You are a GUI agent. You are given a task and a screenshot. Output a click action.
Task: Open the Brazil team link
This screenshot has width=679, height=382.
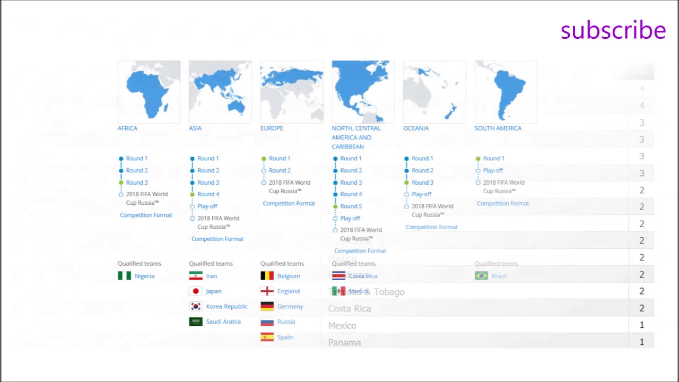pos(499,276)
